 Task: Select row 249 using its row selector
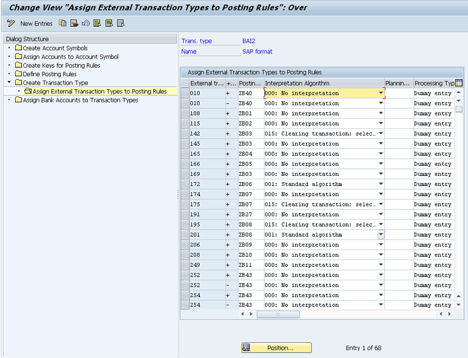coord(185,265)
